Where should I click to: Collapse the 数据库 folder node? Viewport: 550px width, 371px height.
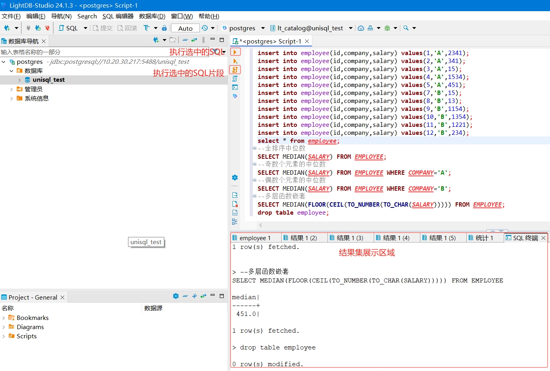(12, 71)
